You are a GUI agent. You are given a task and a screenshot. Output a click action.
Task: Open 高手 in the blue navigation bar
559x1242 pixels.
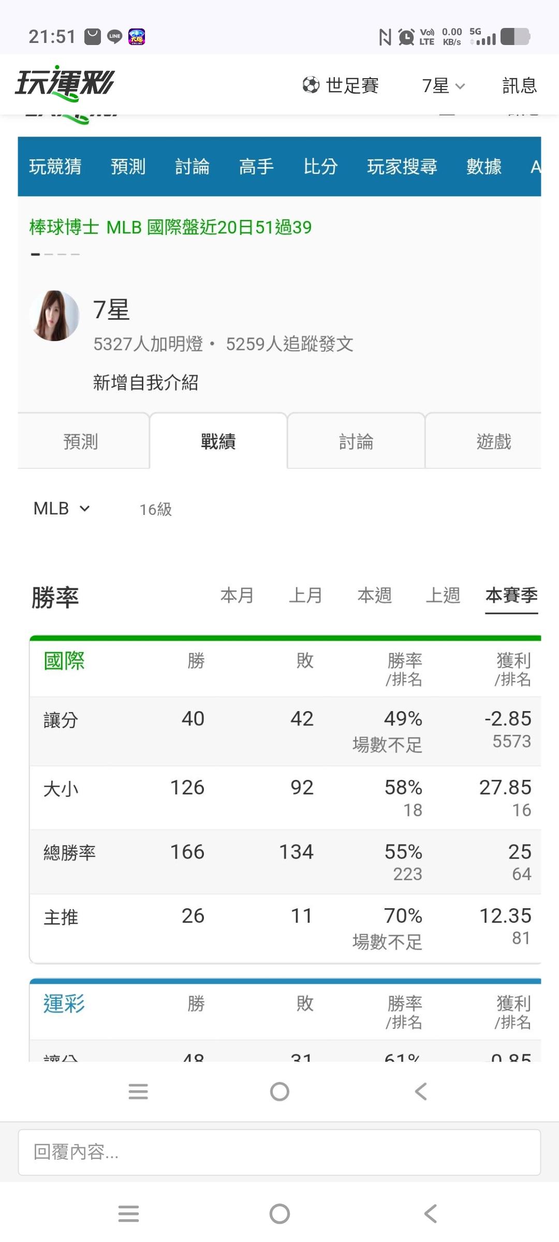tap(256, 167)
